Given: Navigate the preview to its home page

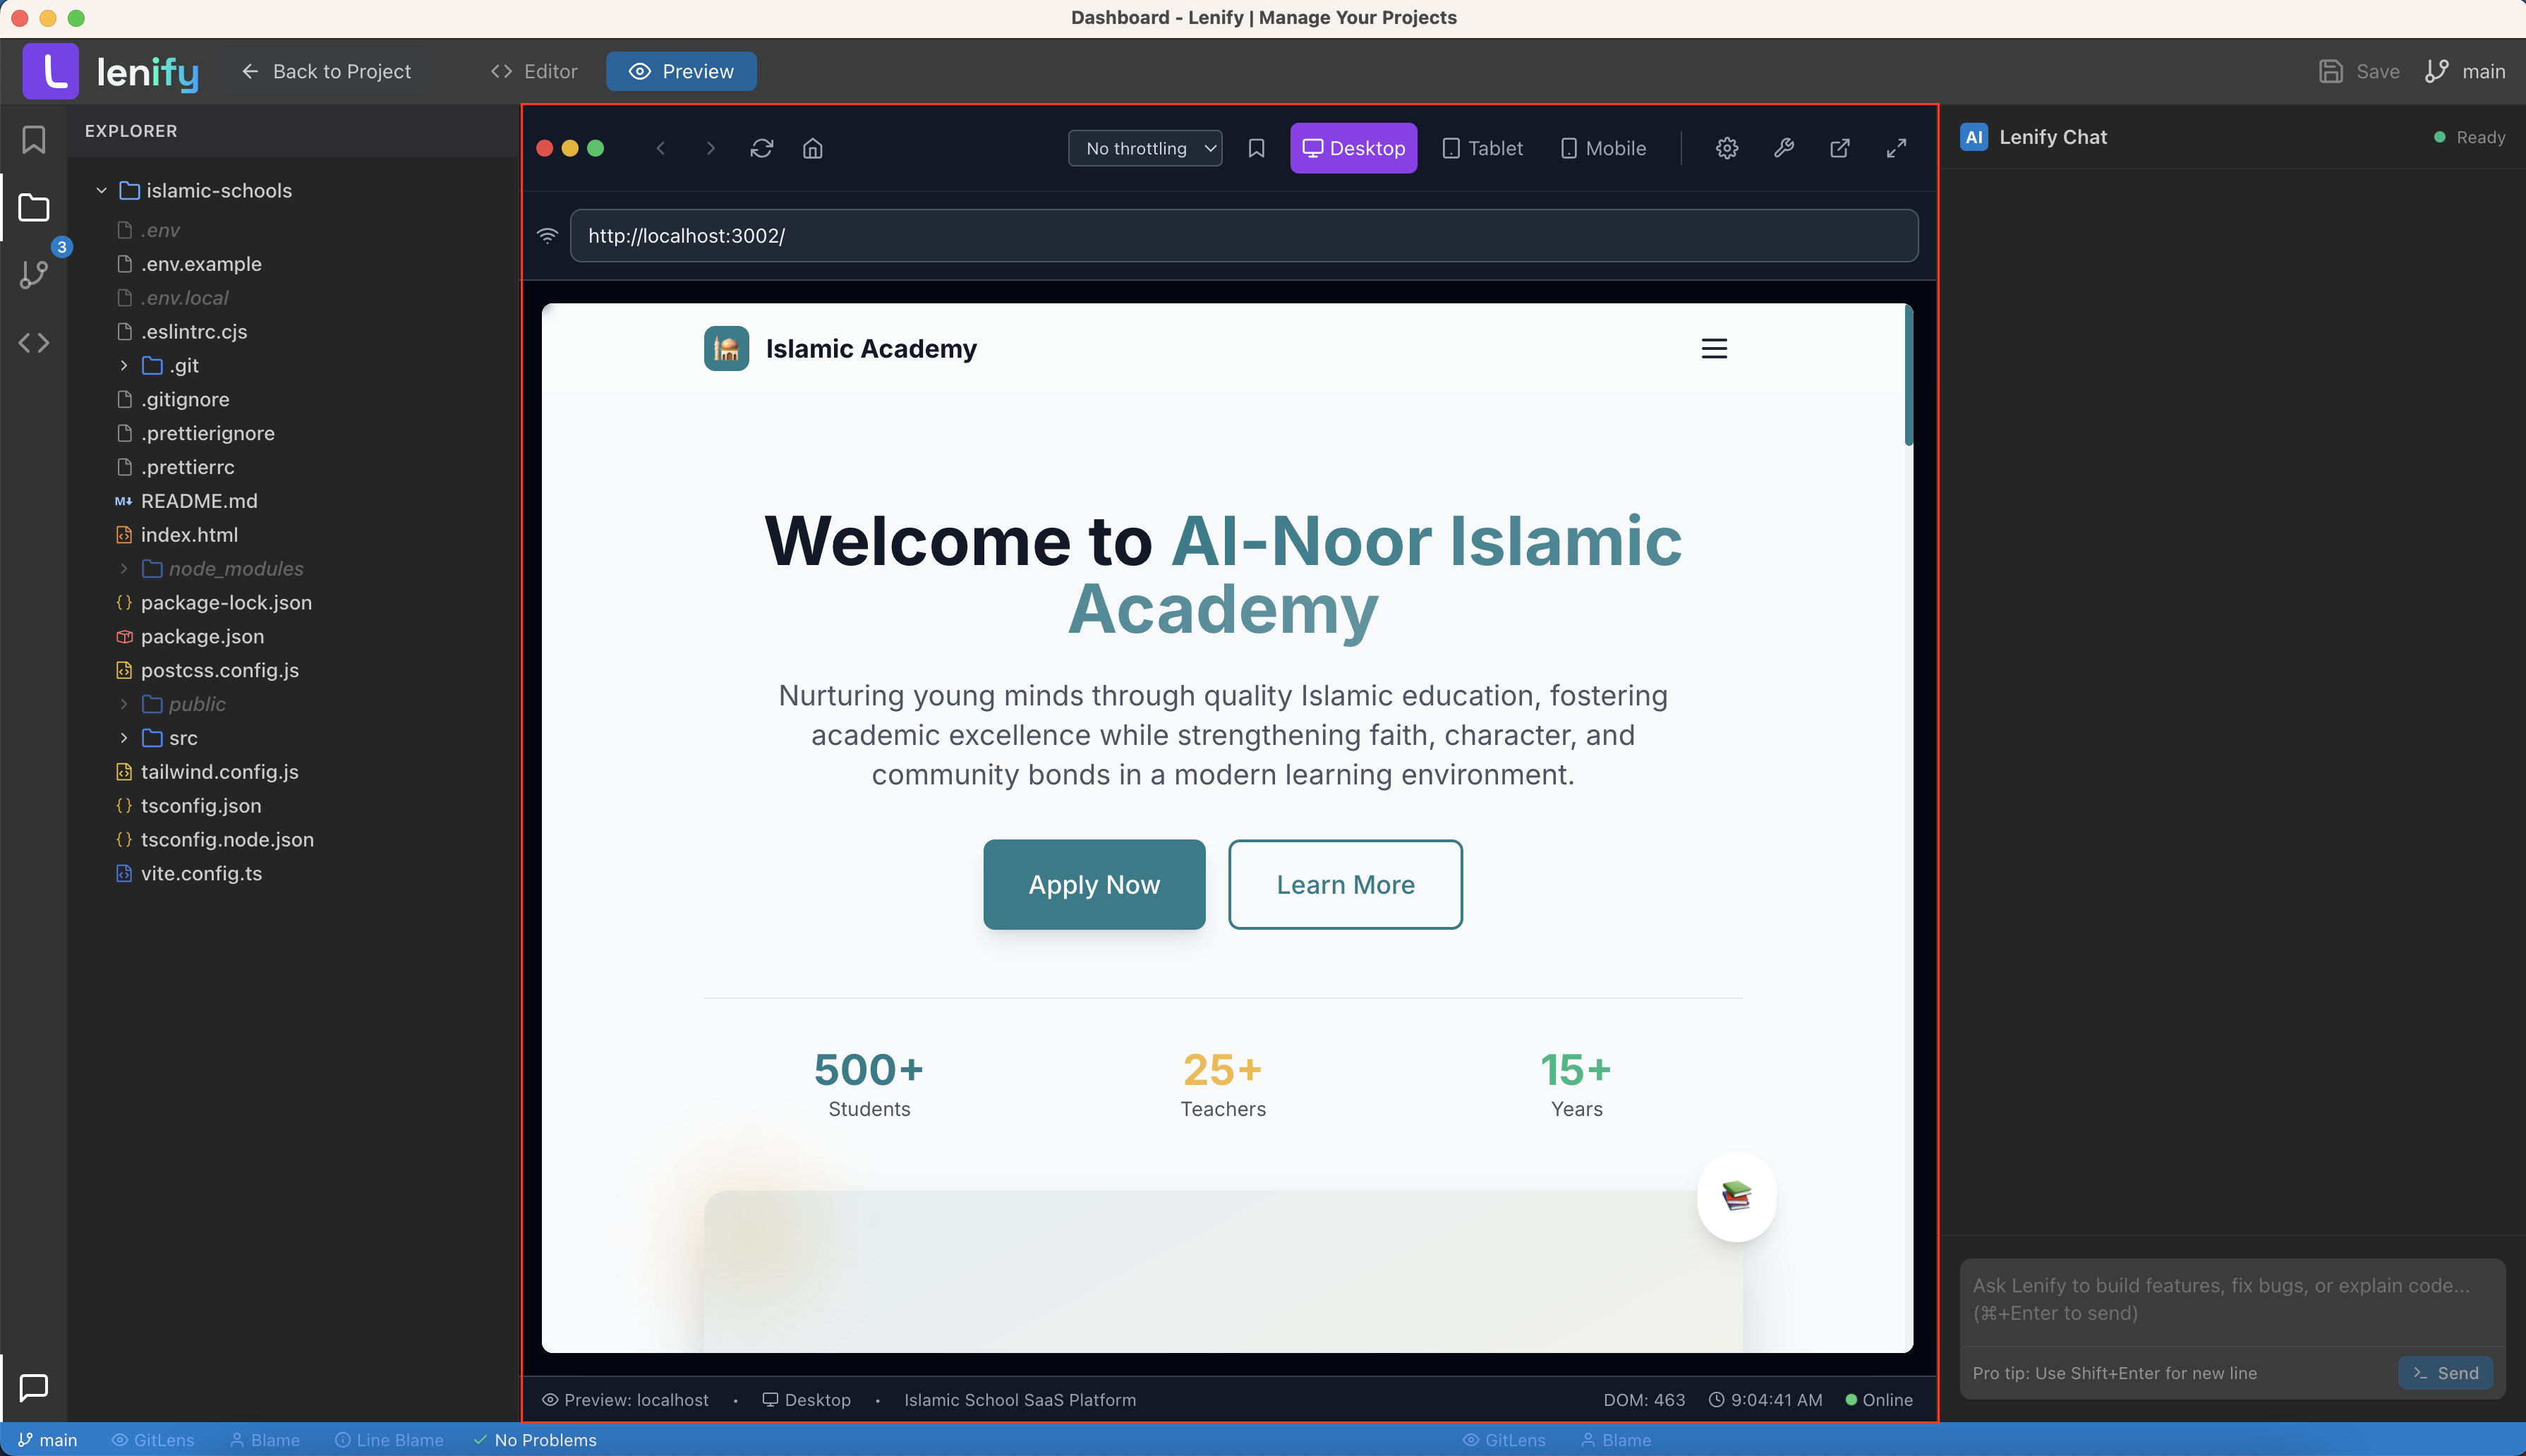Looking at the screenshot, I should 812,148.
